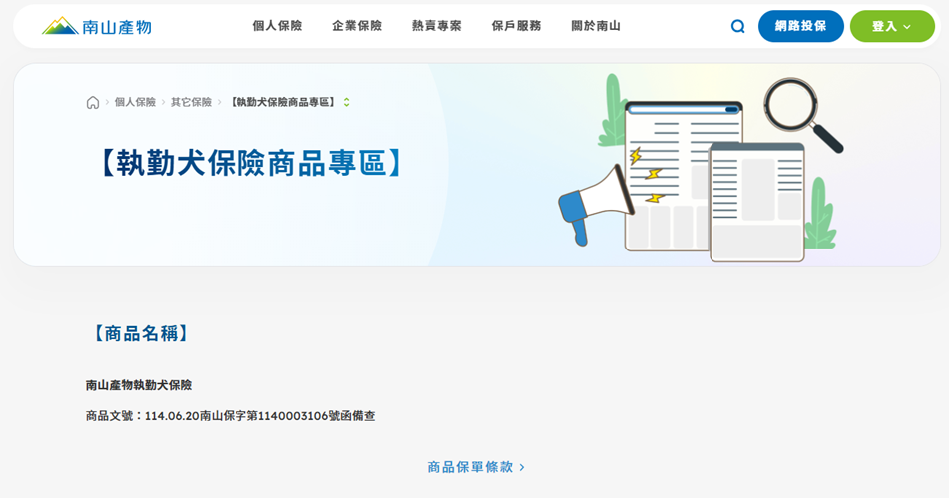Click the megaphone and documents banner illustration
Viewport: 949px width, 498px height.
click(x=701, y=170)
